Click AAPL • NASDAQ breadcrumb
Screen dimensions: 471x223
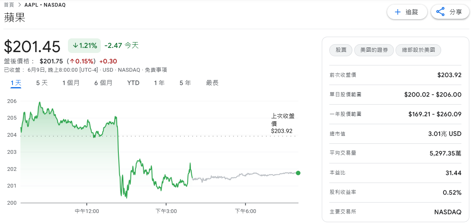click(x=45, y=5)
